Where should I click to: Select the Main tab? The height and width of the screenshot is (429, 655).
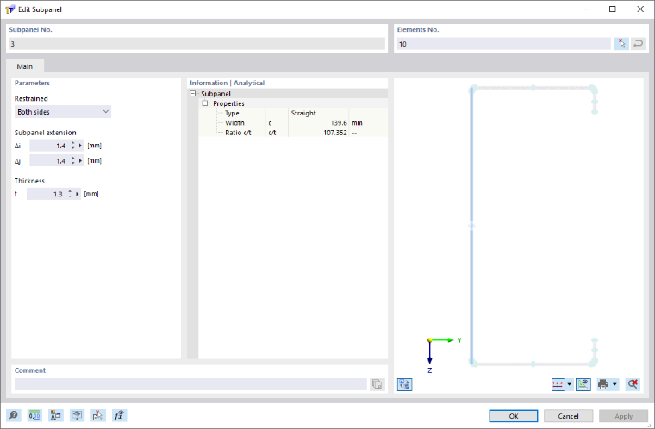click(25, 66)
